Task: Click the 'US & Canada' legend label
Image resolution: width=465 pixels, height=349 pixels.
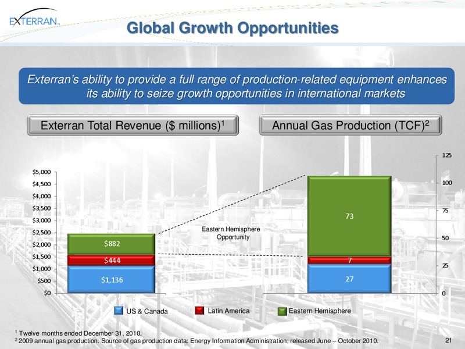Action: tap(147, 311)
